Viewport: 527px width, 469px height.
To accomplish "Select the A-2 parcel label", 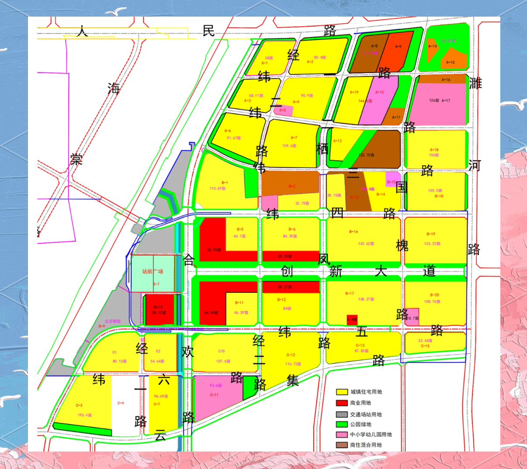I will 310,62.
